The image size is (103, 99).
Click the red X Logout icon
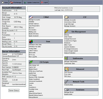point(42,3)
